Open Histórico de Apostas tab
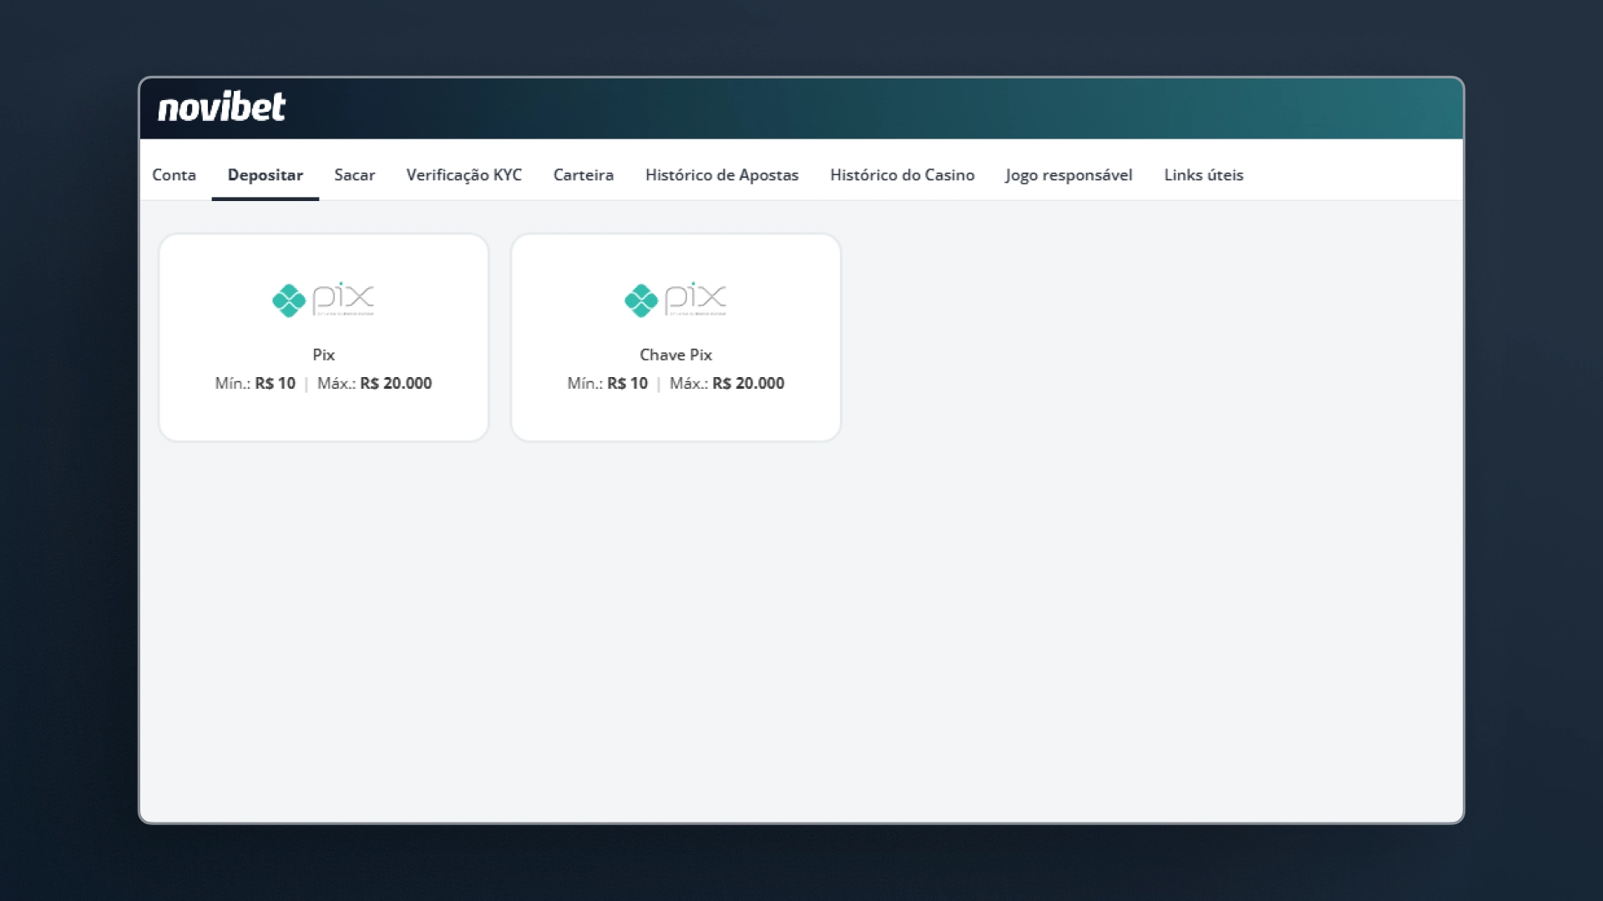 coord(722,174)
